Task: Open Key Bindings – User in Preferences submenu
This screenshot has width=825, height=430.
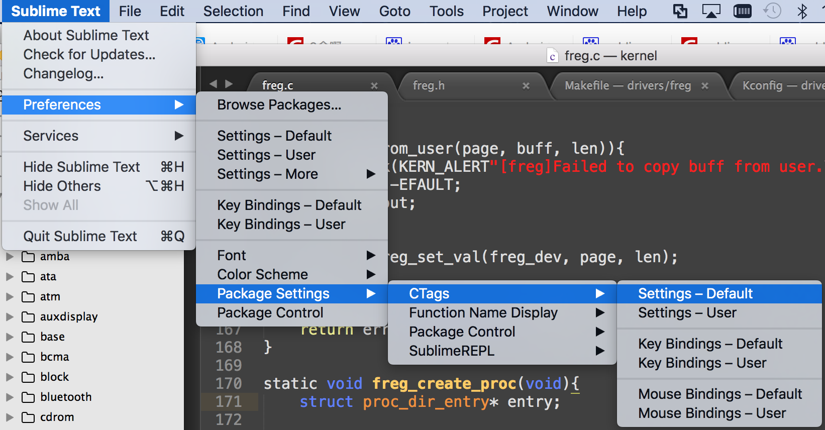Action: 292,224
